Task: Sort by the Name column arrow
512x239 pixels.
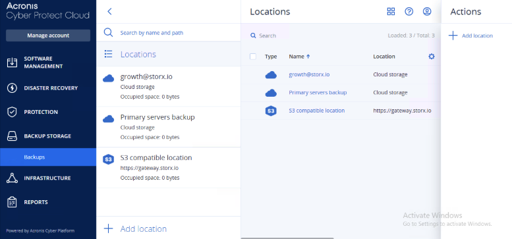Action: (x=308, y=57)
